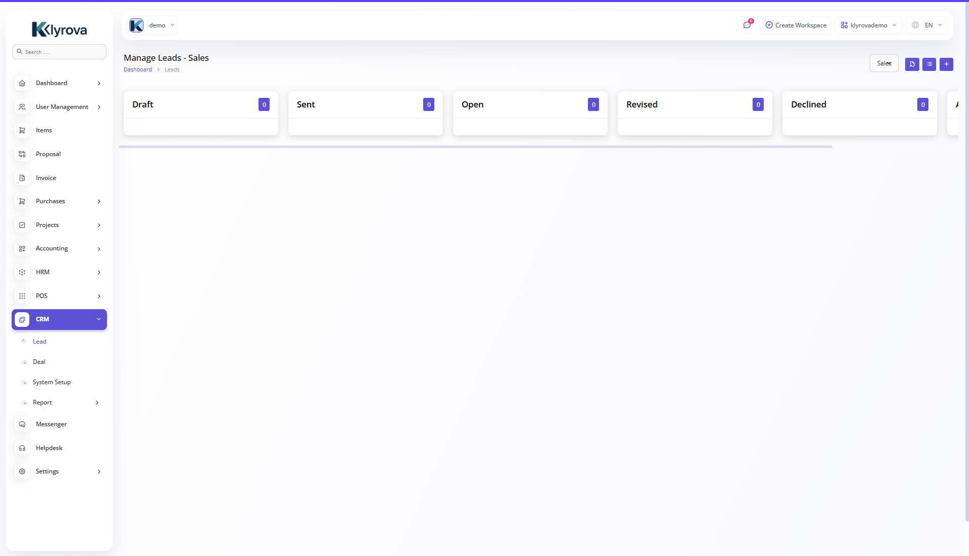Open the EN language dropdown

(x=927, y=25)
